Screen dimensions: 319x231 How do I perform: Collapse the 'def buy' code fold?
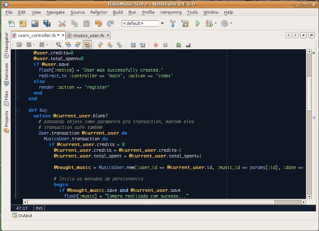tap(18, 110)
